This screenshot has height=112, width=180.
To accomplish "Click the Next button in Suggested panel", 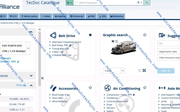I will point(166,71).
